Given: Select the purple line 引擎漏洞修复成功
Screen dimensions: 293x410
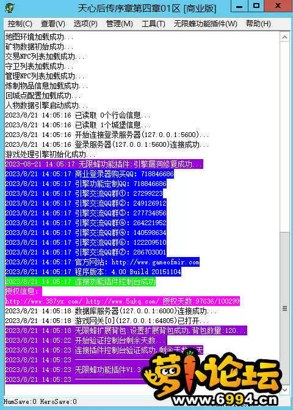Looking at the screenshot, I should click(x=104, y=164).
